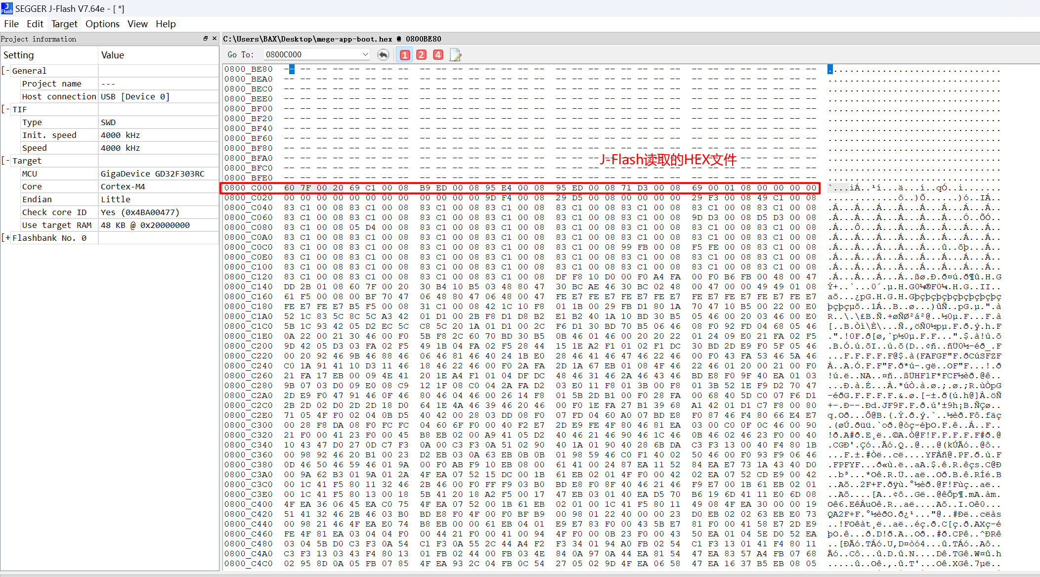Click address label 0800_BE80 in hex view
1040x577 pixels.
(x=248, y=69)
